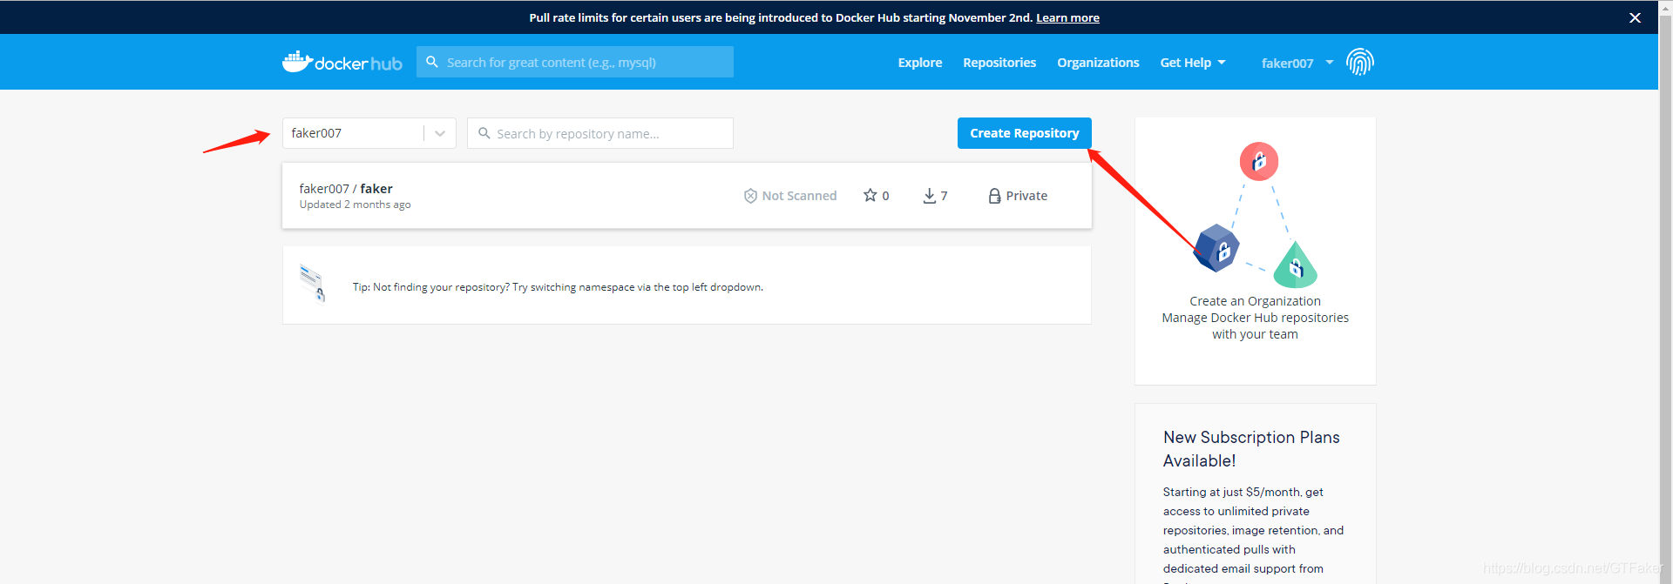Click the green cone lock graphic
This screenshot has width=1673, height=584.
coord(1296,265)
